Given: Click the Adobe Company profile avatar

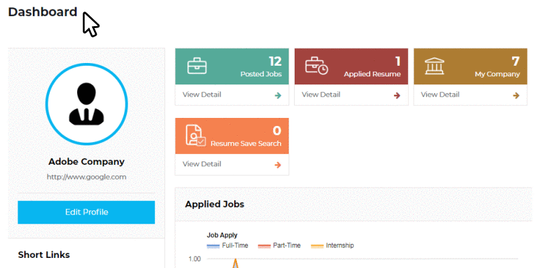Looking at the screenshot, I should [x=87, y=104].
